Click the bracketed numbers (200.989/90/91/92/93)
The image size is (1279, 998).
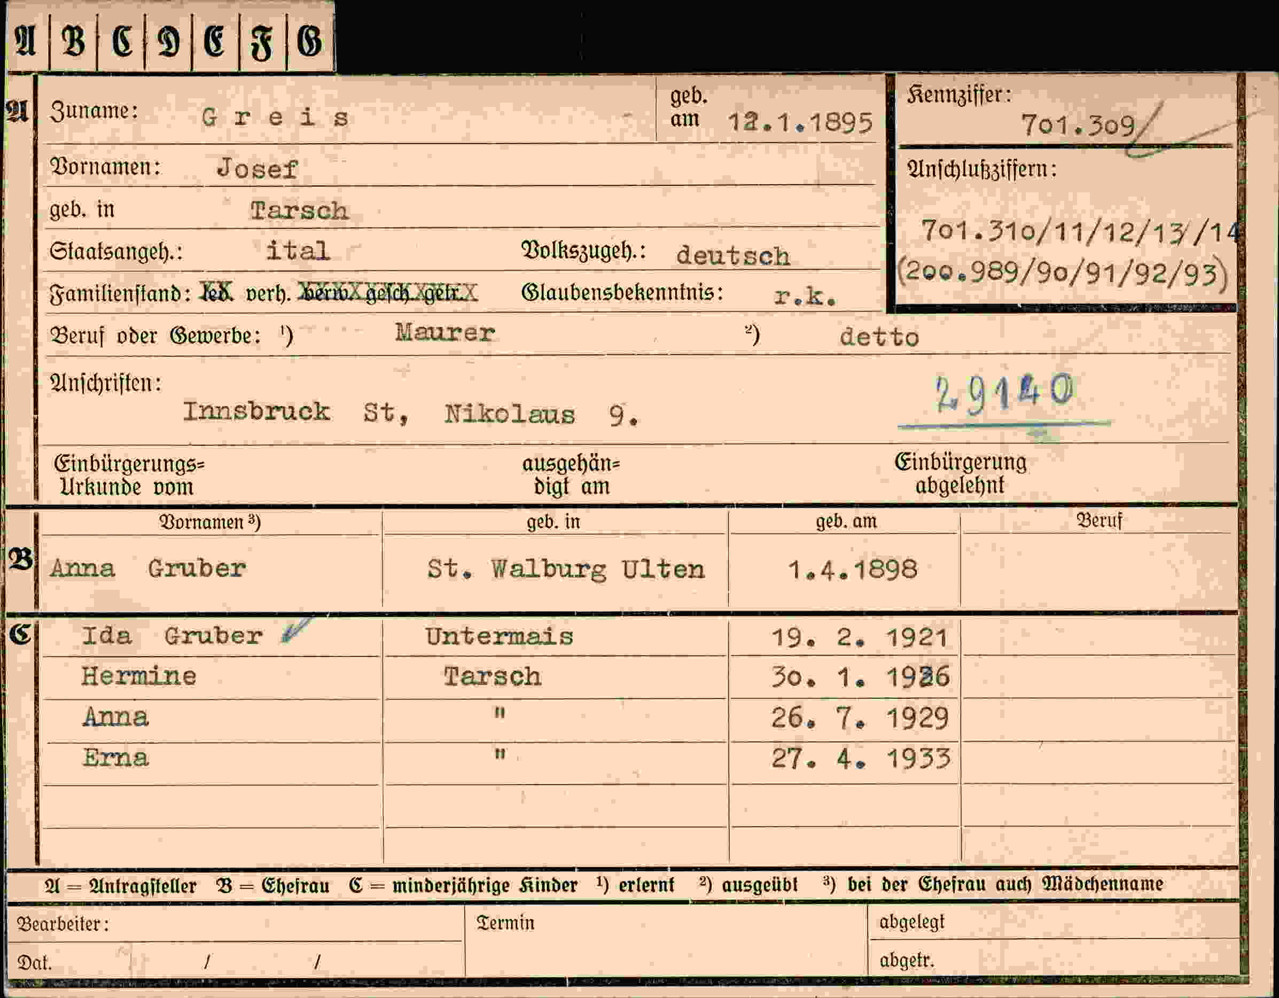tap(1062, 274)
